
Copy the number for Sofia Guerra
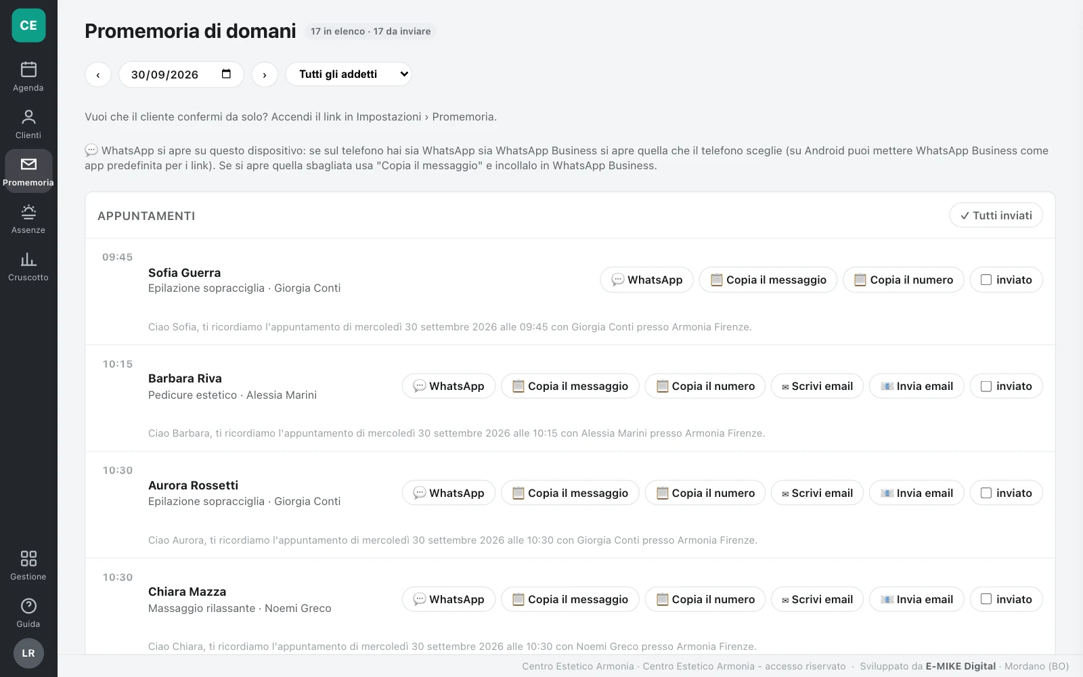pos(903,280)
